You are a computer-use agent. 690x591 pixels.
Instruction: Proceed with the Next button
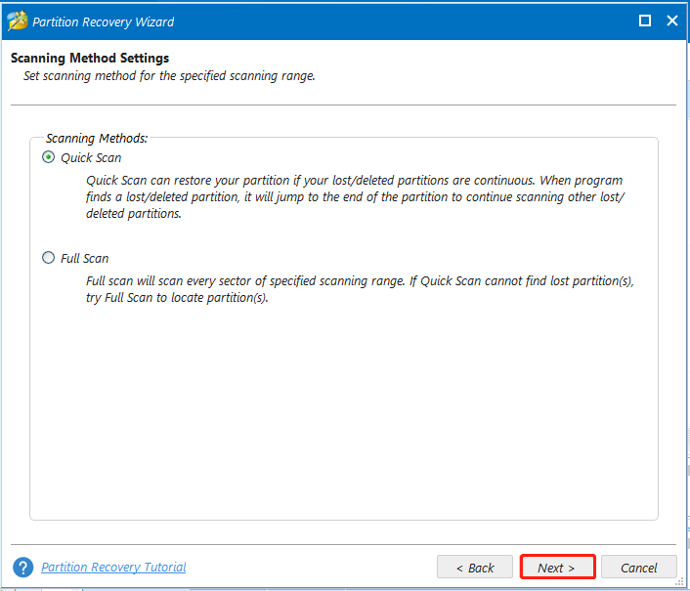click(557, 568)
